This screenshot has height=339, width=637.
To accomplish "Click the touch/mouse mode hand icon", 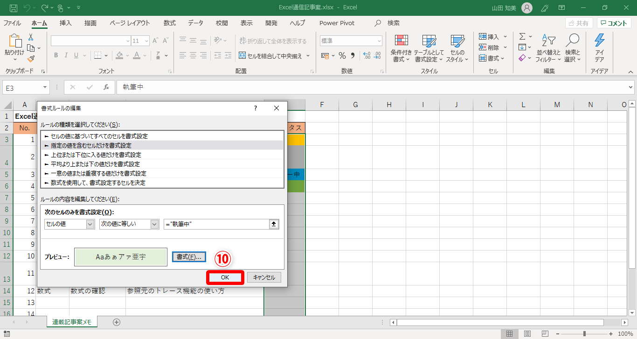I will tap(61, 8).
